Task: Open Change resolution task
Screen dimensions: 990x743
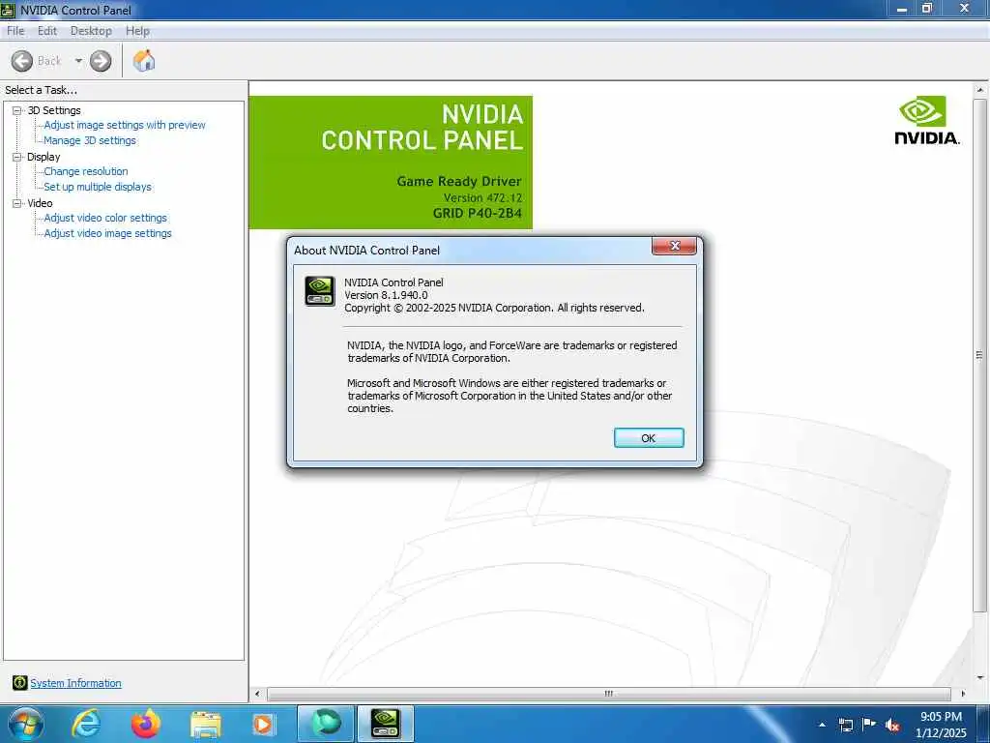Action: (x=86, y=171)
